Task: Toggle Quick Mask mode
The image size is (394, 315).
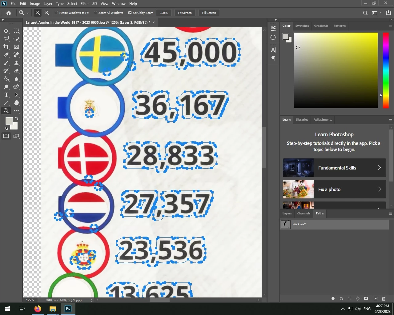Action: 6,136
